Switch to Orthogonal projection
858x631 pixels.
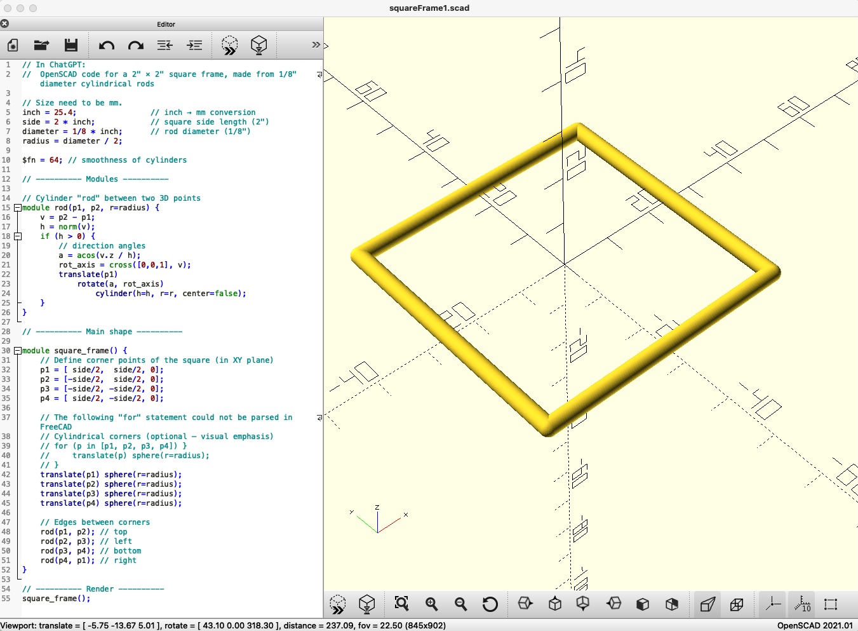point(737,604)
